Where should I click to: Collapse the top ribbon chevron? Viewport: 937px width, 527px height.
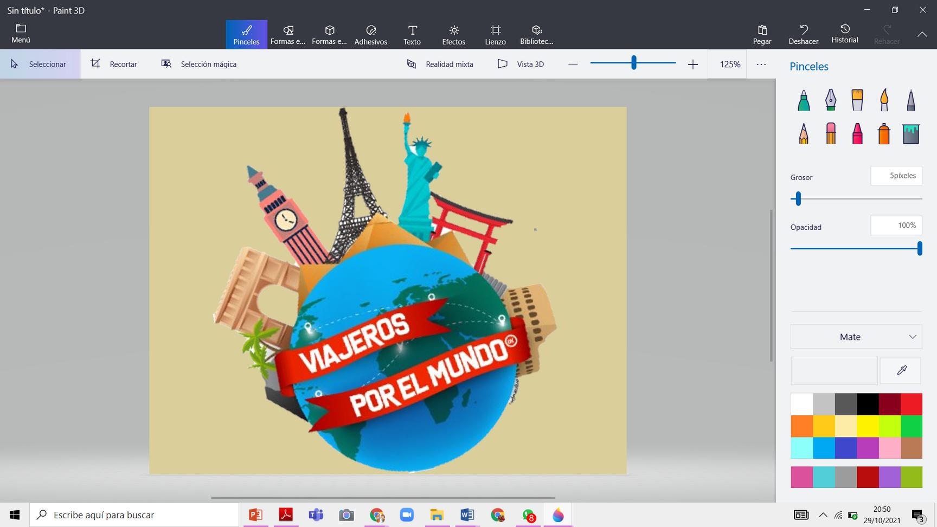pos(922,34)
